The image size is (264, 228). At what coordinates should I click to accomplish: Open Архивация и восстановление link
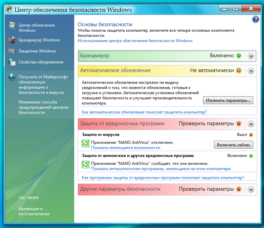click(x=34, y=211)
